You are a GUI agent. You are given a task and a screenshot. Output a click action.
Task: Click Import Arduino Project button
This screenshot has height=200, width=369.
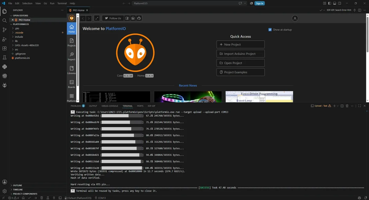(x=240, y=54)
